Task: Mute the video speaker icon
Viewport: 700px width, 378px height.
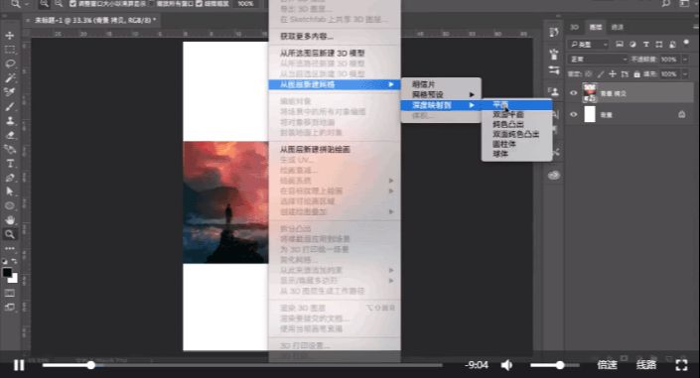Action: 506,365
